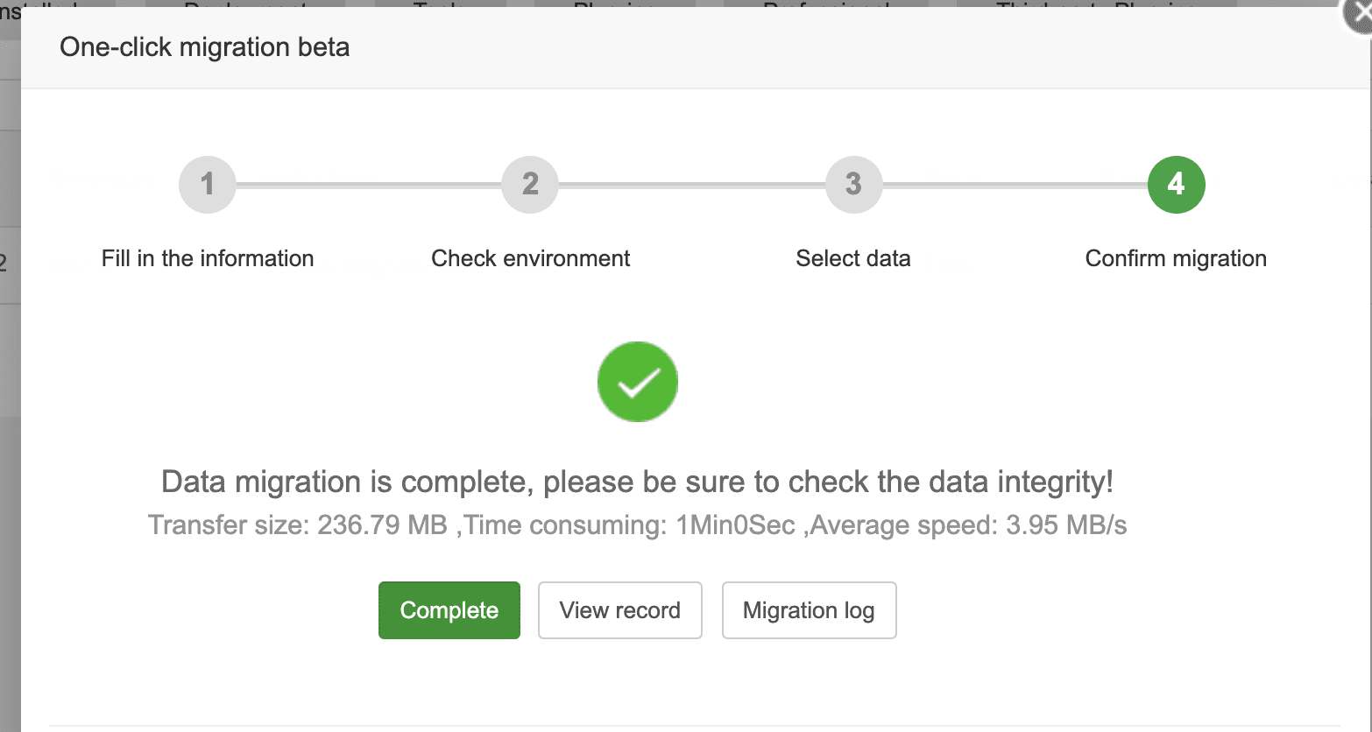Select the green step 4 circle
Image resolution: width=1372 pixels, height=732 pixels.
coord(1177,184)
